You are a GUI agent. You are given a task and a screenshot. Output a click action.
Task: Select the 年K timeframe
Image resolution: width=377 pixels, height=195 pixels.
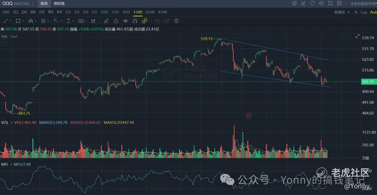[x=59, y=12]
